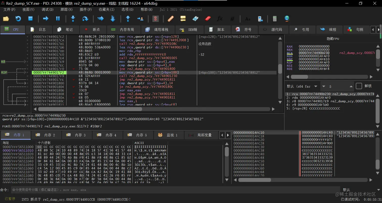Open the calculator tool icon

(275, 18)
